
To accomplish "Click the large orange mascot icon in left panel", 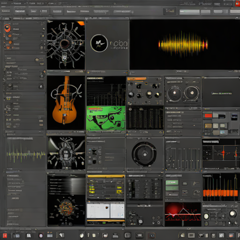I will [7, 28].
